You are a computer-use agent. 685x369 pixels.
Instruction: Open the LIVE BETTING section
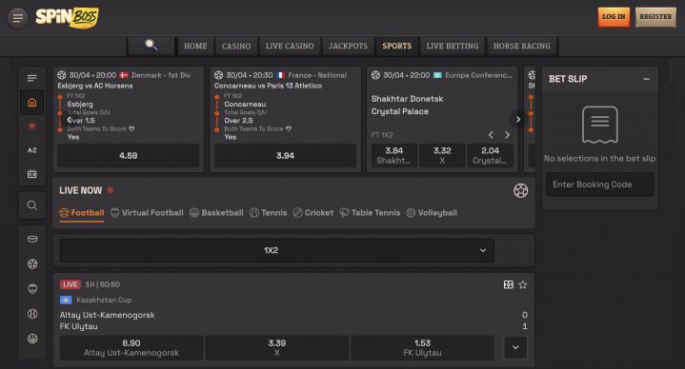point(453,46)
